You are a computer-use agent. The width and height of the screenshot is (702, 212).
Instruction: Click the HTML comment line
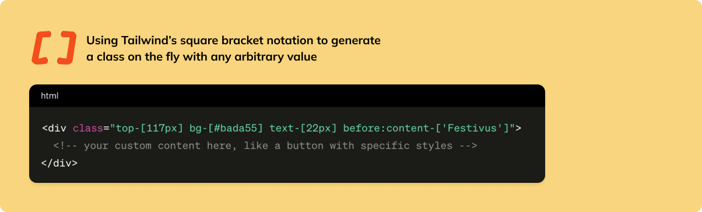point(265,146)
